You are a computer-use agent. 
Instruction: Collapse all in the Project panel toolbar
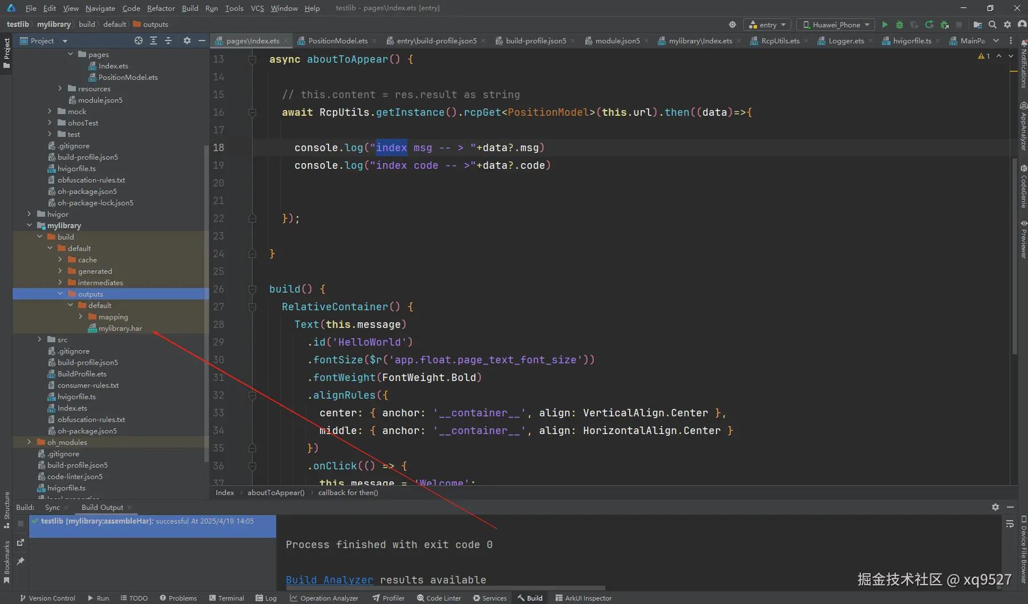[x=168, y=40]
